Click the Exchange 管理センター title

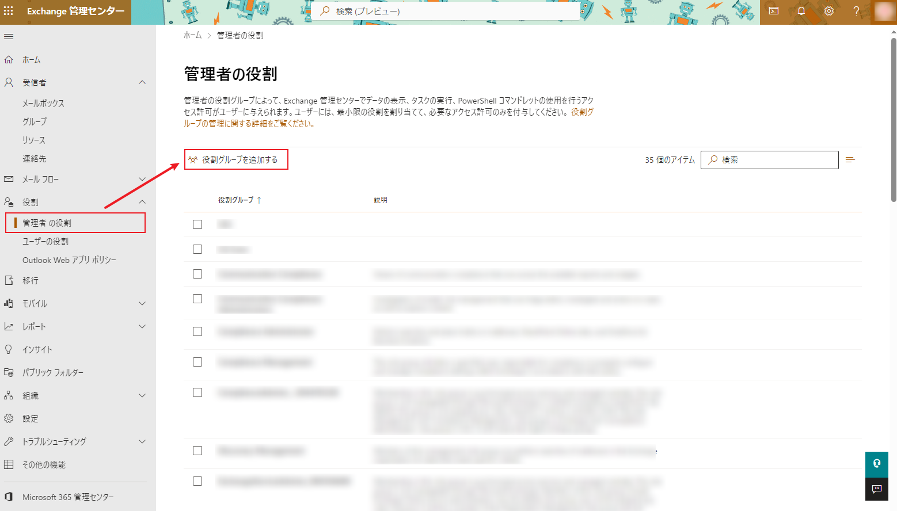click(x=75, y=11)
